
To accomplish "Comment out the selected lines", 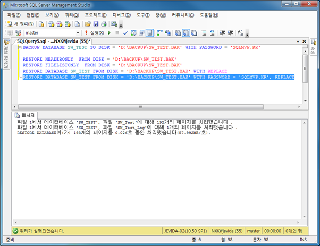I will (x=204, y=33).
